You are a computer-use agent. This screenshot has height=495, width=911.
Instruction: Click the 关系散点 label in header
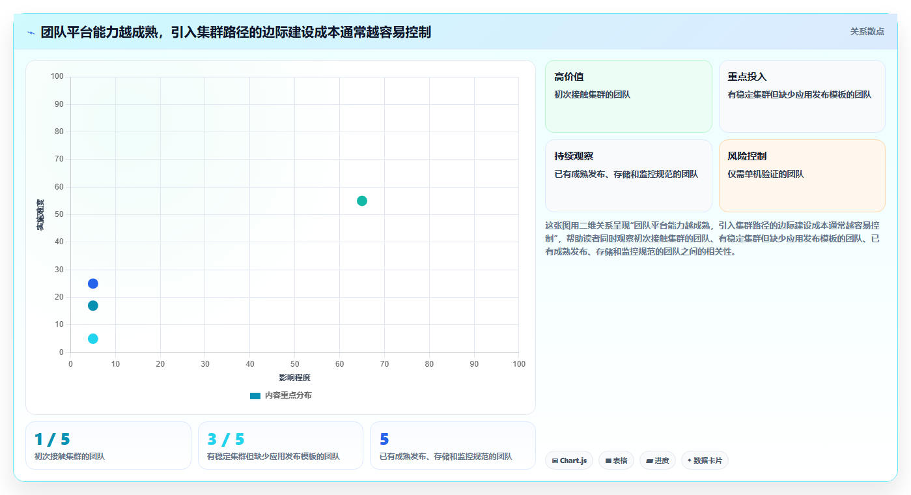pos(867,31)
